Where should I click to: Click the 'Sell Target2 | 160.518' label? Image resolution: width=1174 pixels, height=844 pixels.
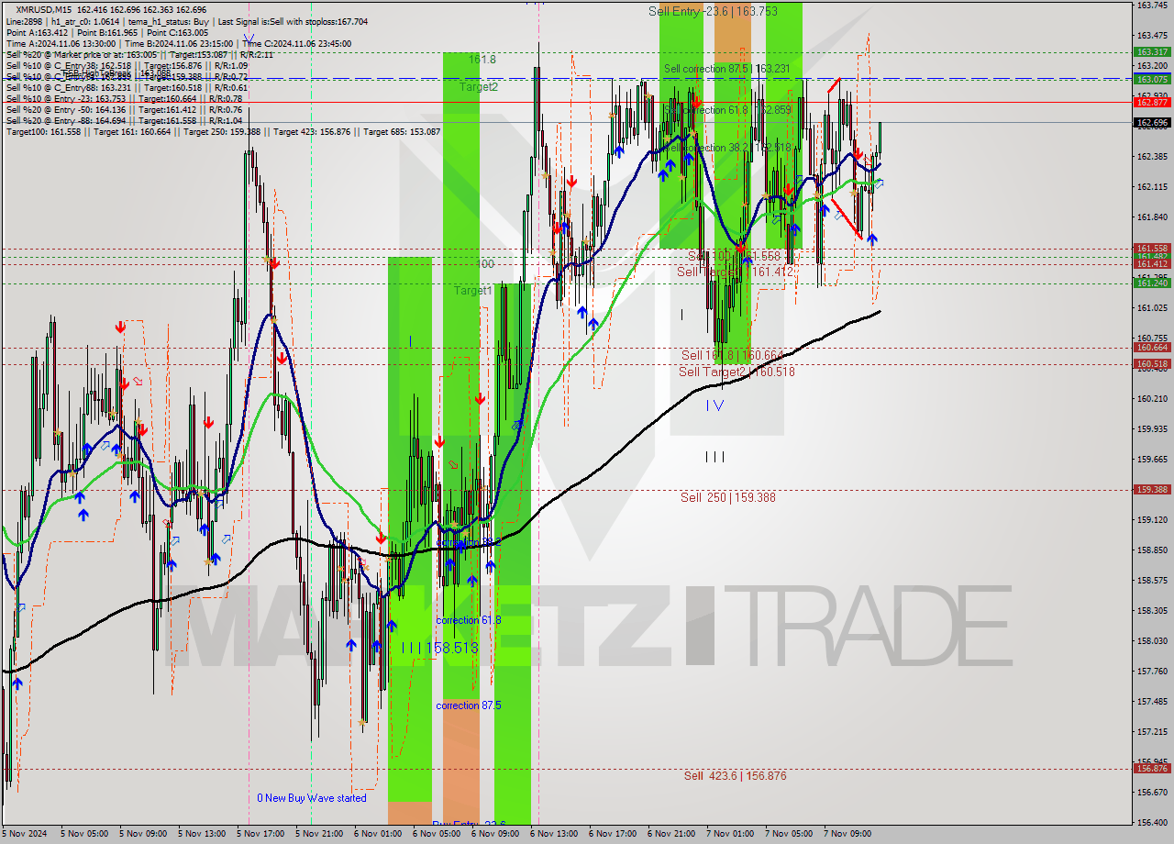[737, 372]
